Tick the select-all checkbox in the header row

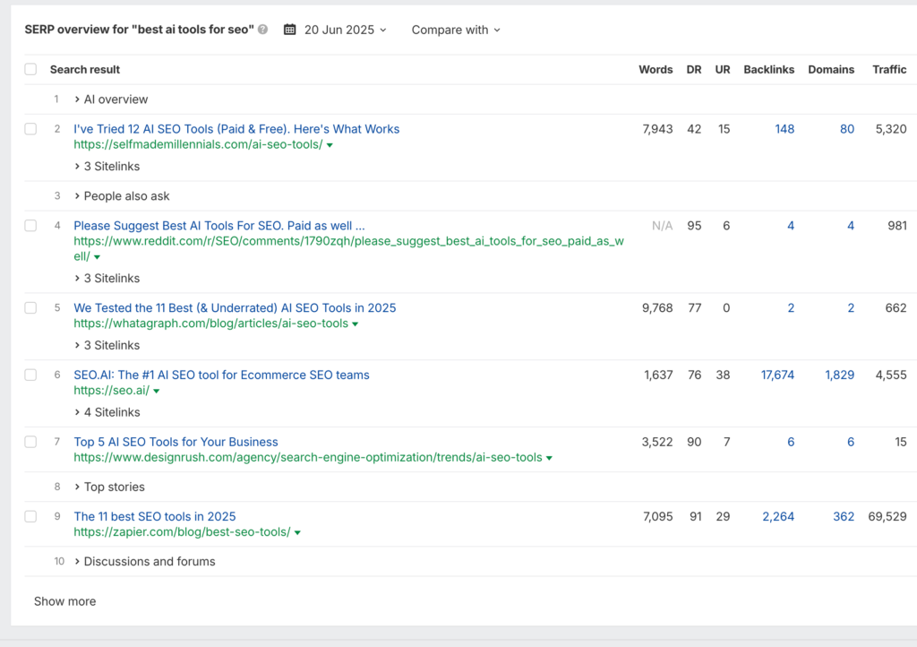[31, 70]
